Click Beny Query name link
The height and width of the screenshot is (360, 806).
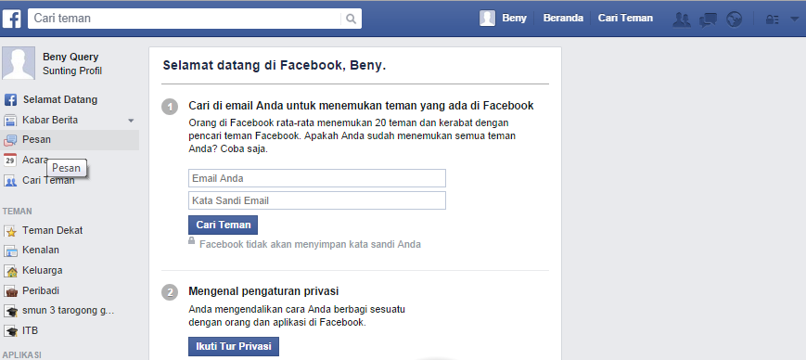click(x=70, y=58)
